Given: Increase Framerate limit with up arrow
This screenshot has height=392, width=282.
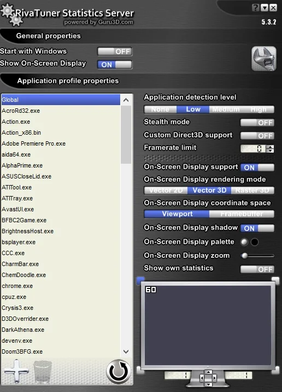Looking at the screenshot, I should [270, 147].
